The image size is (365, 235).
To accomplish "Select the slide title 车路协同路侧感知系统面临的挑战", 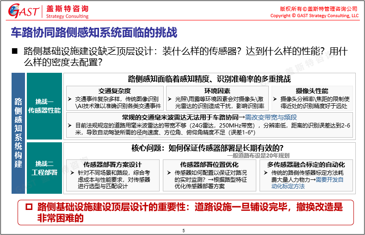I will (x=93, y=33).
